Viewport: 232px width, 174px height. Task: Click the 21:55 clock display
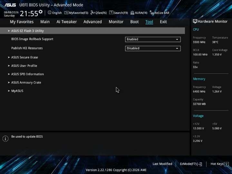tap(29, 14)
